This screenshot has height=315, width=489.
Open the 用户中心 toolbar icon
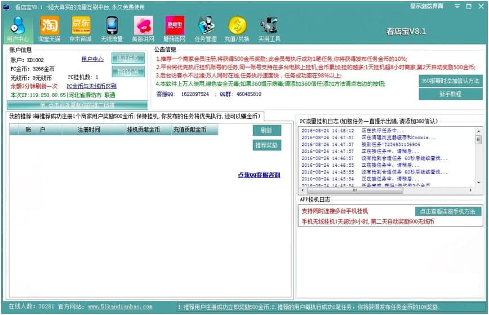[x=18, y=29]
